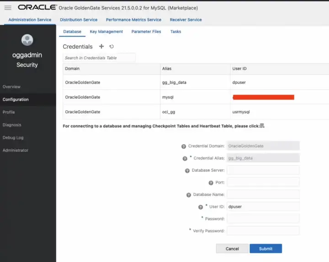Viewport: 329px width, 262px height.
Task: Sort by Domain column header
Action: coord(111,69)
